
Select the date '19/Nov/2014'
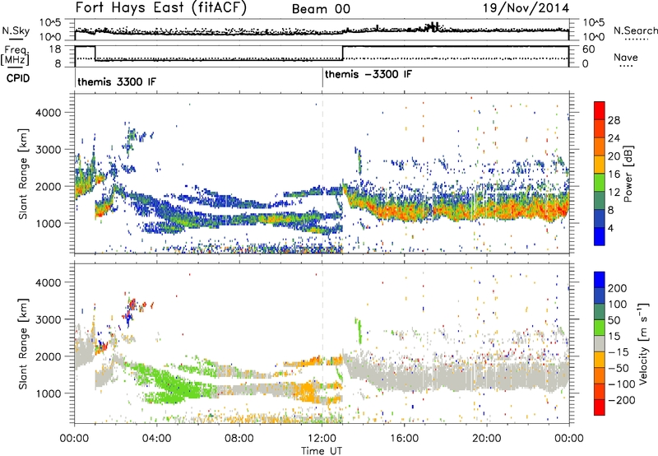(526, 7)
